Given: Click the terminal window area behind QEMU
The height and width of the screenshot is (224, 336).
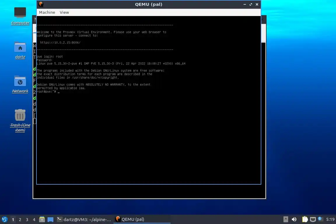Looking at the screenshot, I should (149, 191).
